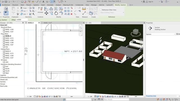Open the customize quick access toolbar dropdown
Viewport: 180px width, 101px height.
[66, 2]
